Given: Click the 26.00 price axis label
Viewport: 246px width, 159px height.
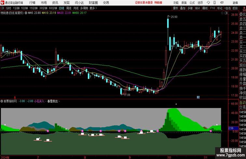Looking at the screenshot, I should tap(234, 15).
